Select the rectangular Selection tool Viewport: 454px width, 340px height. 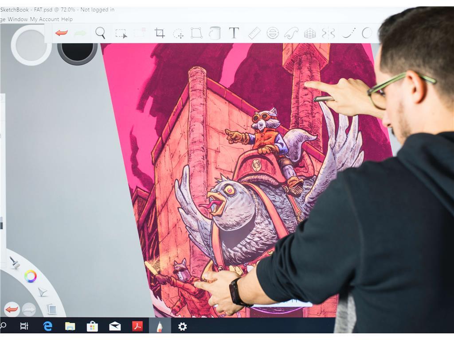tap(121, 34)
